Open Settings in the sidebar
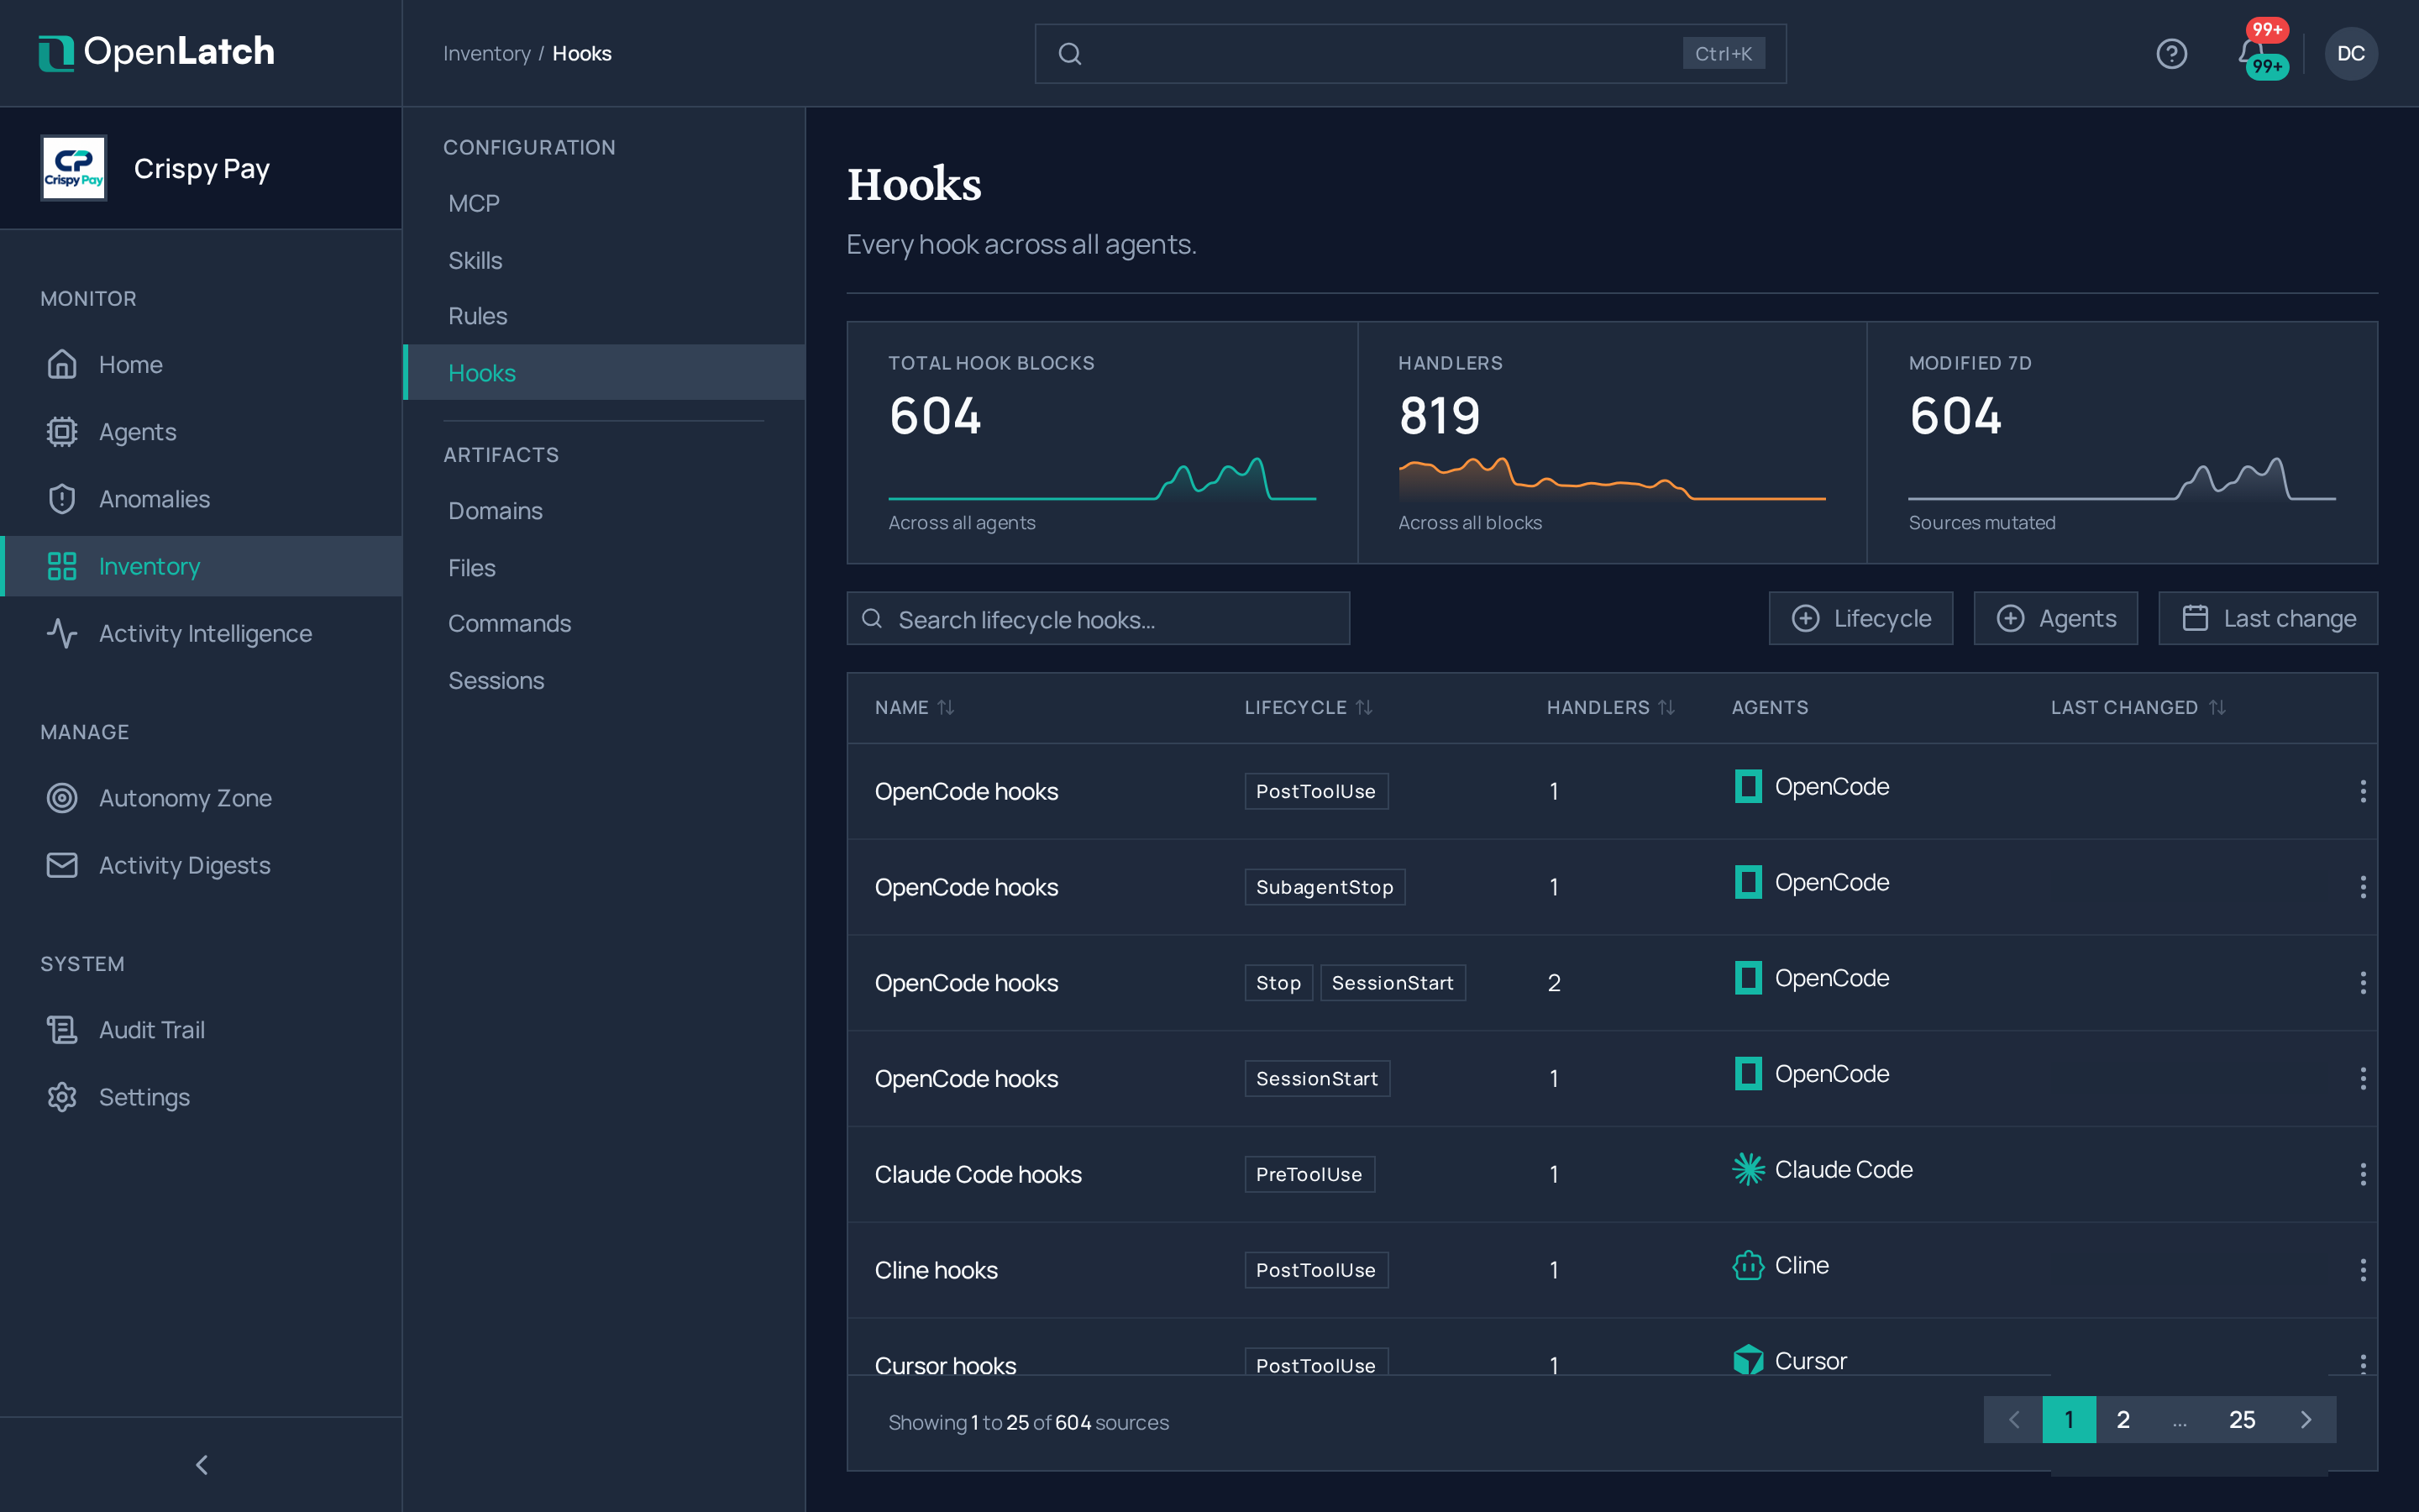The height and width of the screenshot is (1512, 2419). tap(201, 1096)
